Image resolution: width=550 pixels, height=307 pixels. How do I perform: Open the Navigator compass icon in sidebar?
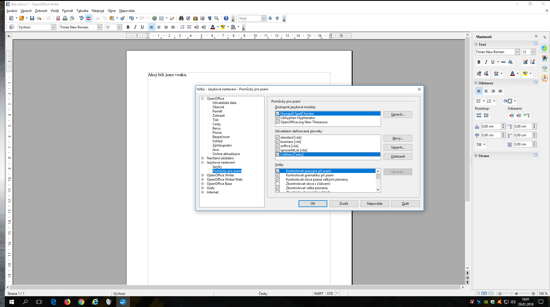(544, 78)
